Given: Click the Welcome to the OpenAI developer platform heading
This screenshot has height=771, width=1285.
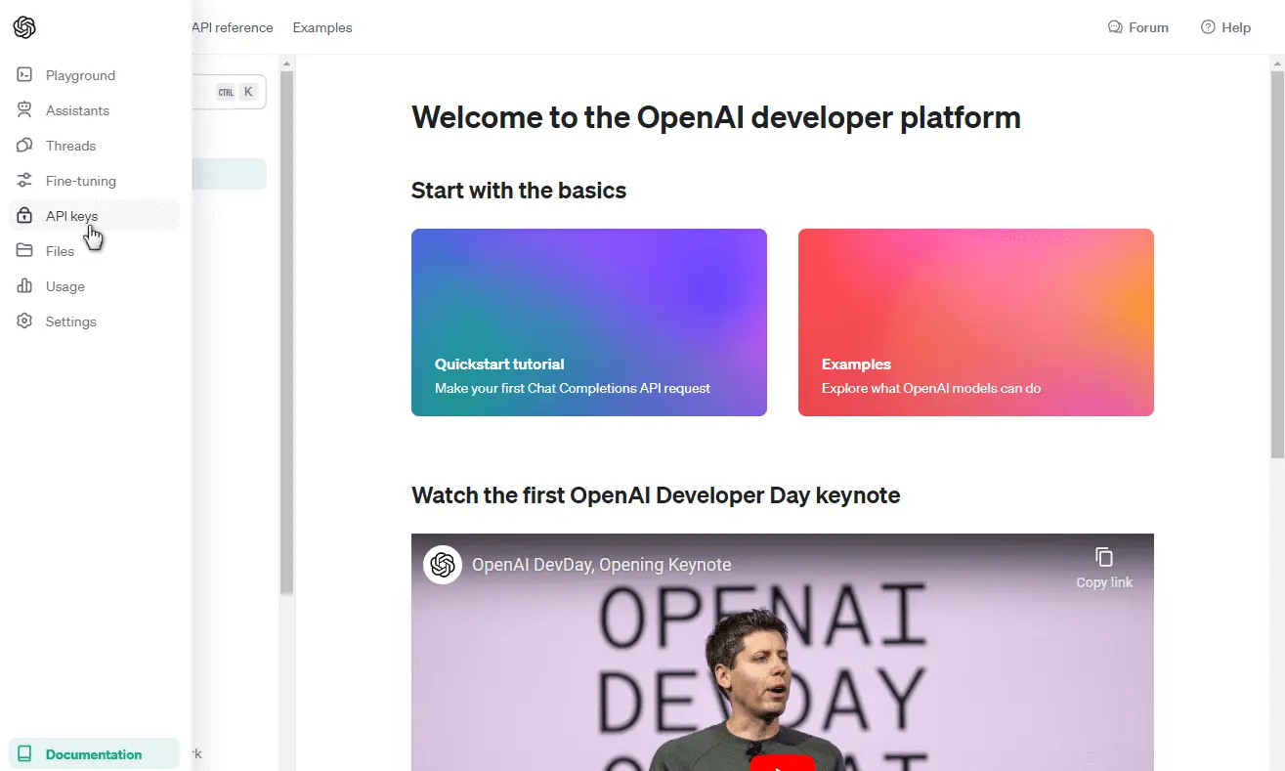Looking at the screenshot, I should pos(716,117).
